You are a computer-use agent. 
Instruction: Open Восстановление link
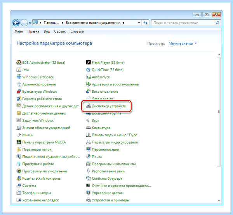[x=105, y=92]
